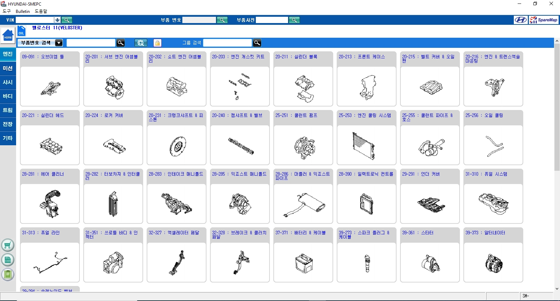This screenshot has width=560, height=301.
Task: Click the Hyundai logo button
Action: [x=521, y=20]
